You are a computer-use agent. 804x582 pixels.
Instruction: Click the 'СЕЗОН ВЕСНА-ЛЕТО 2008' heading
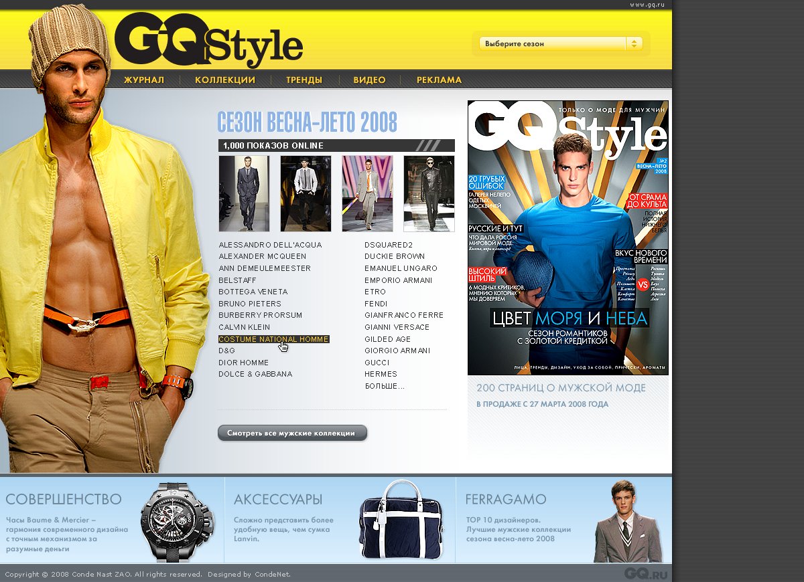coord(308,122)
